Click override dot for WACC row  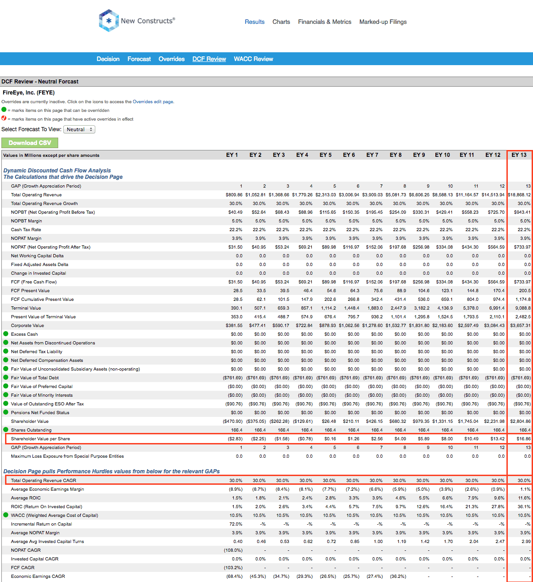point(6,515)
